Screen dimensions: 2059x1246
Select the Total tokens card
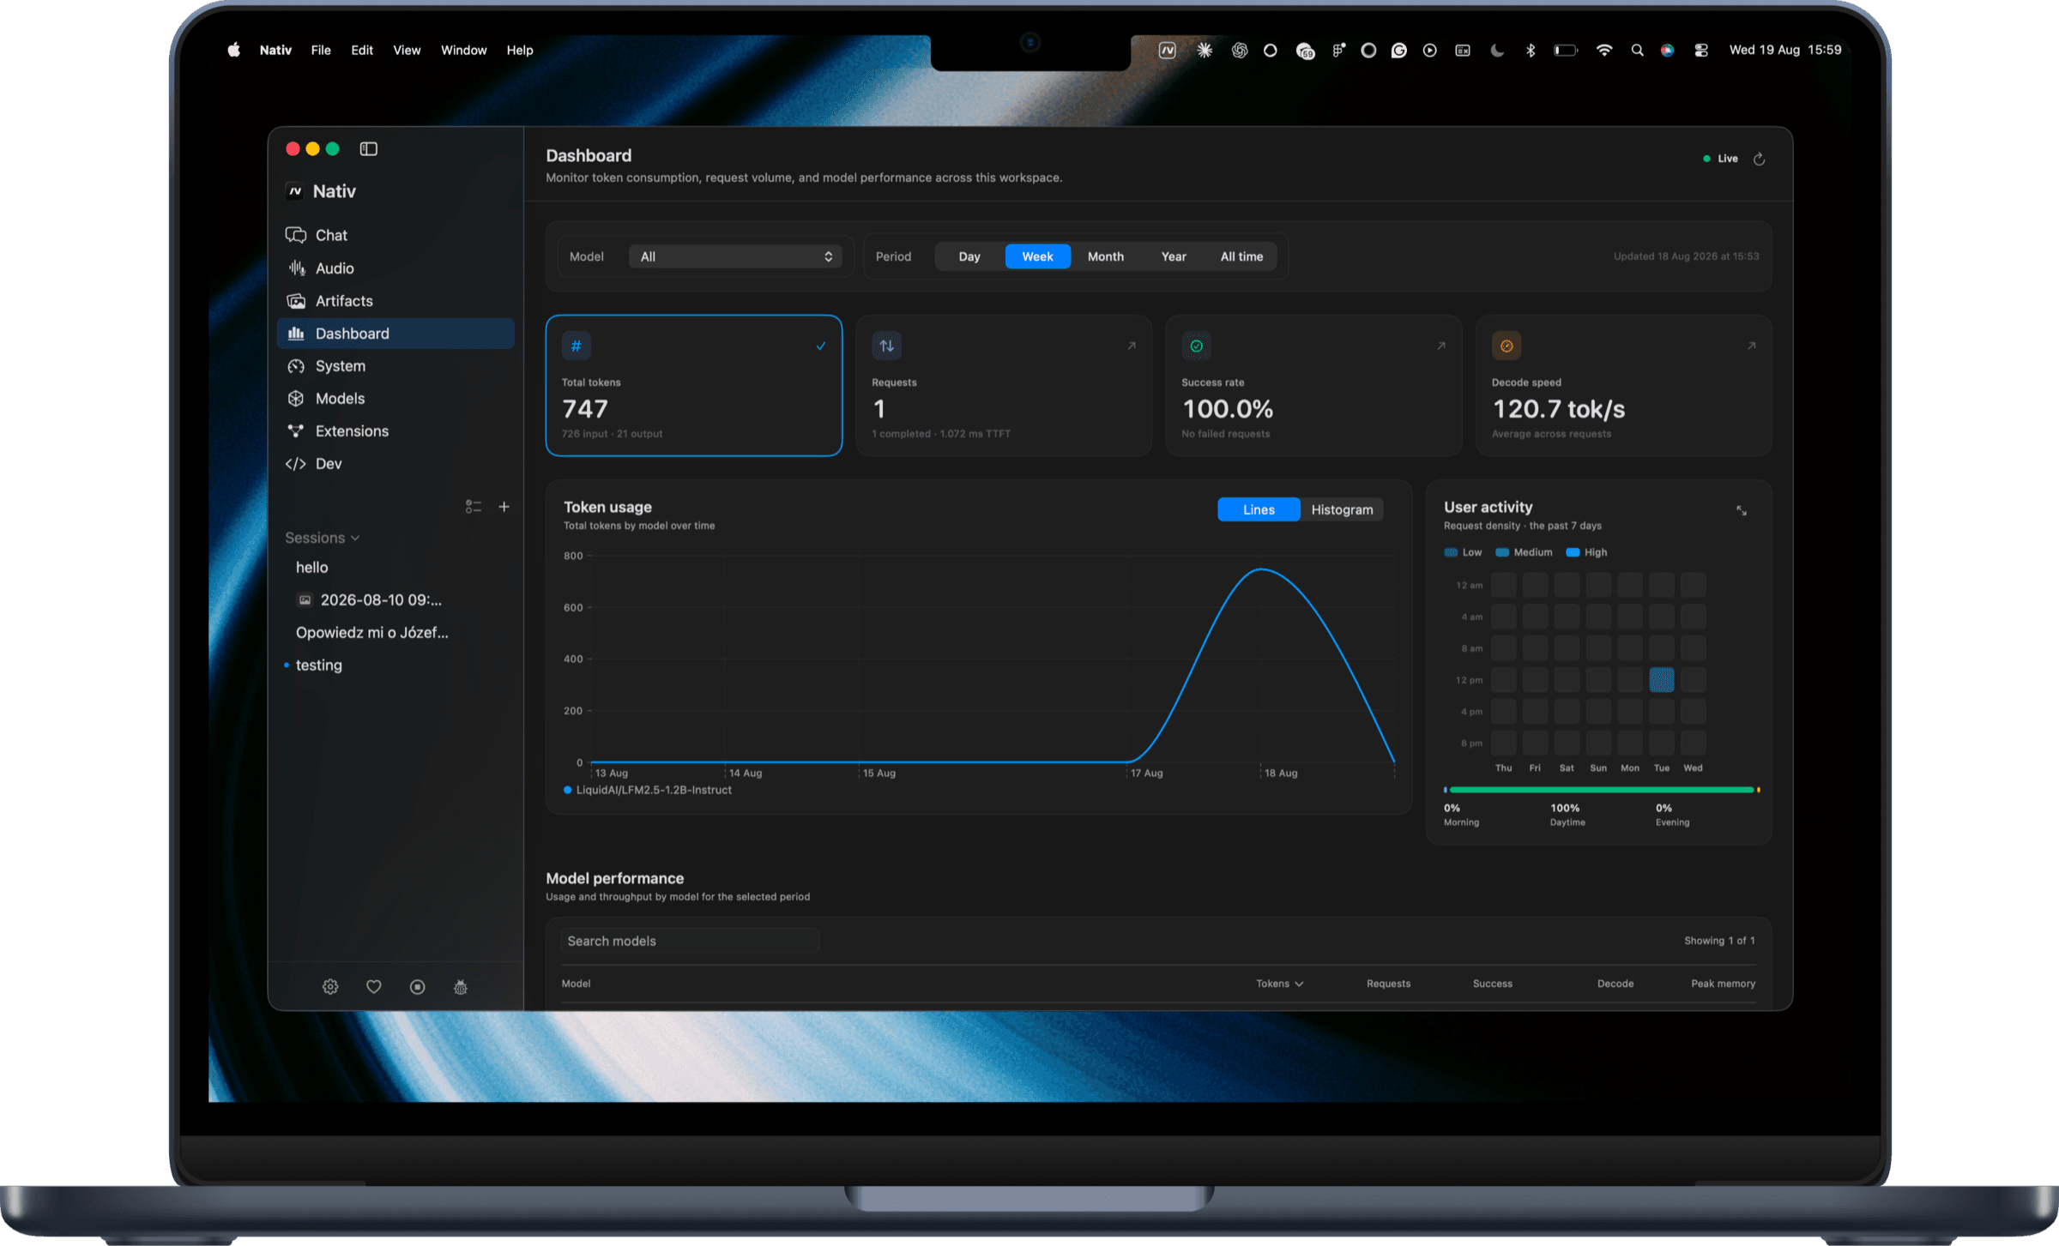click(694, 386)
